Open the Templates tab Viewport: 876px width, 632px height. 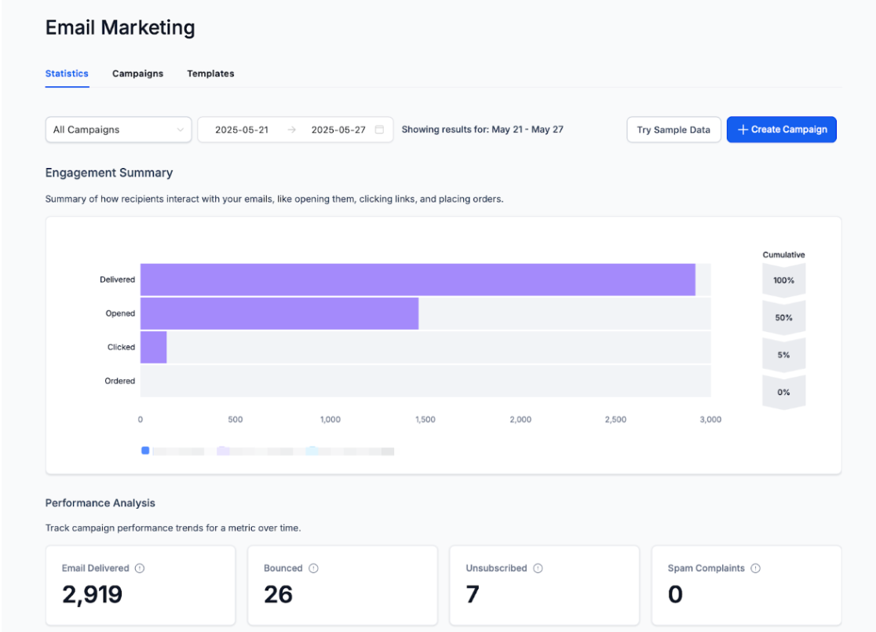tap(210, 74)
